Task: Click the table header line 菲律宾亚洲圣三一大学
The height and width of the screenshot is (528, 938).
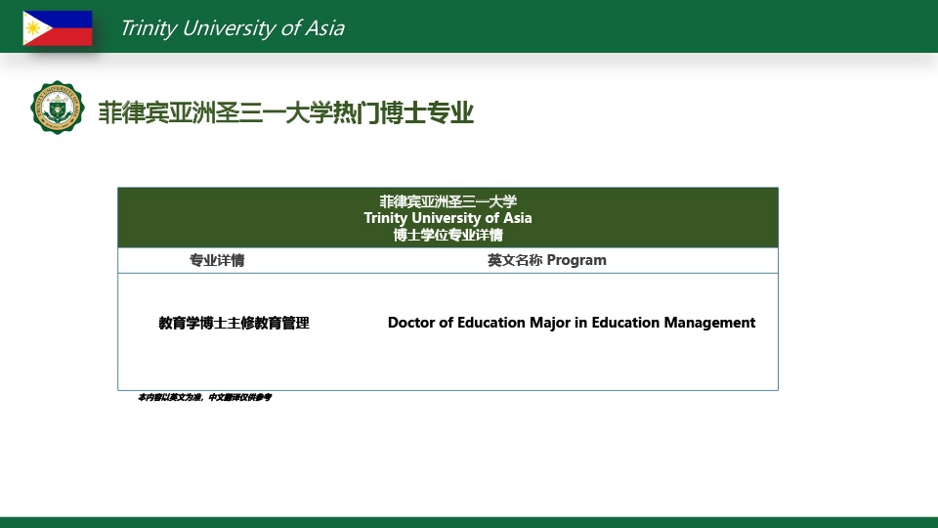Action: click(448, 201)
